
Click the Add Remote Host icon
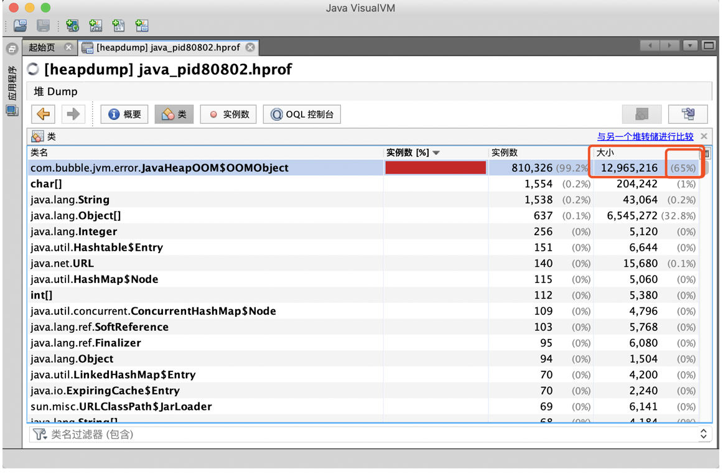[x=72, y=26]
